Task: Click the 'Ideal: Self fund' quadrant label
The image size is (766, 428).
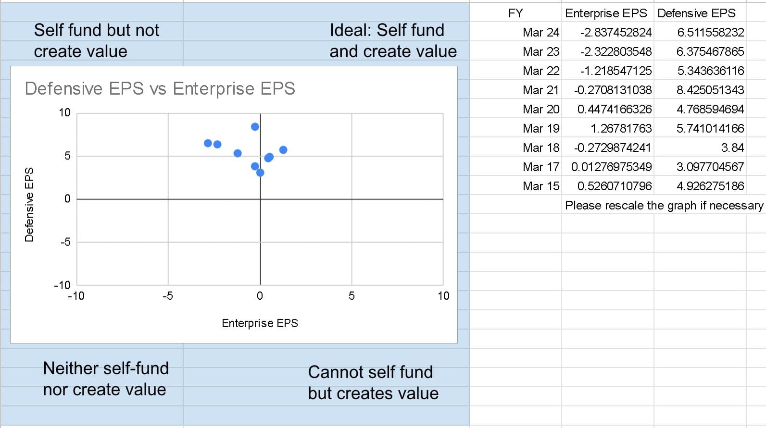Action: [x=387, y=30]
